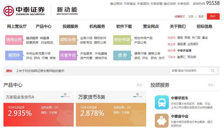
Task: Click the Zhongtai Securities logo
Action: pyautogui.click(x=24, y=11)
